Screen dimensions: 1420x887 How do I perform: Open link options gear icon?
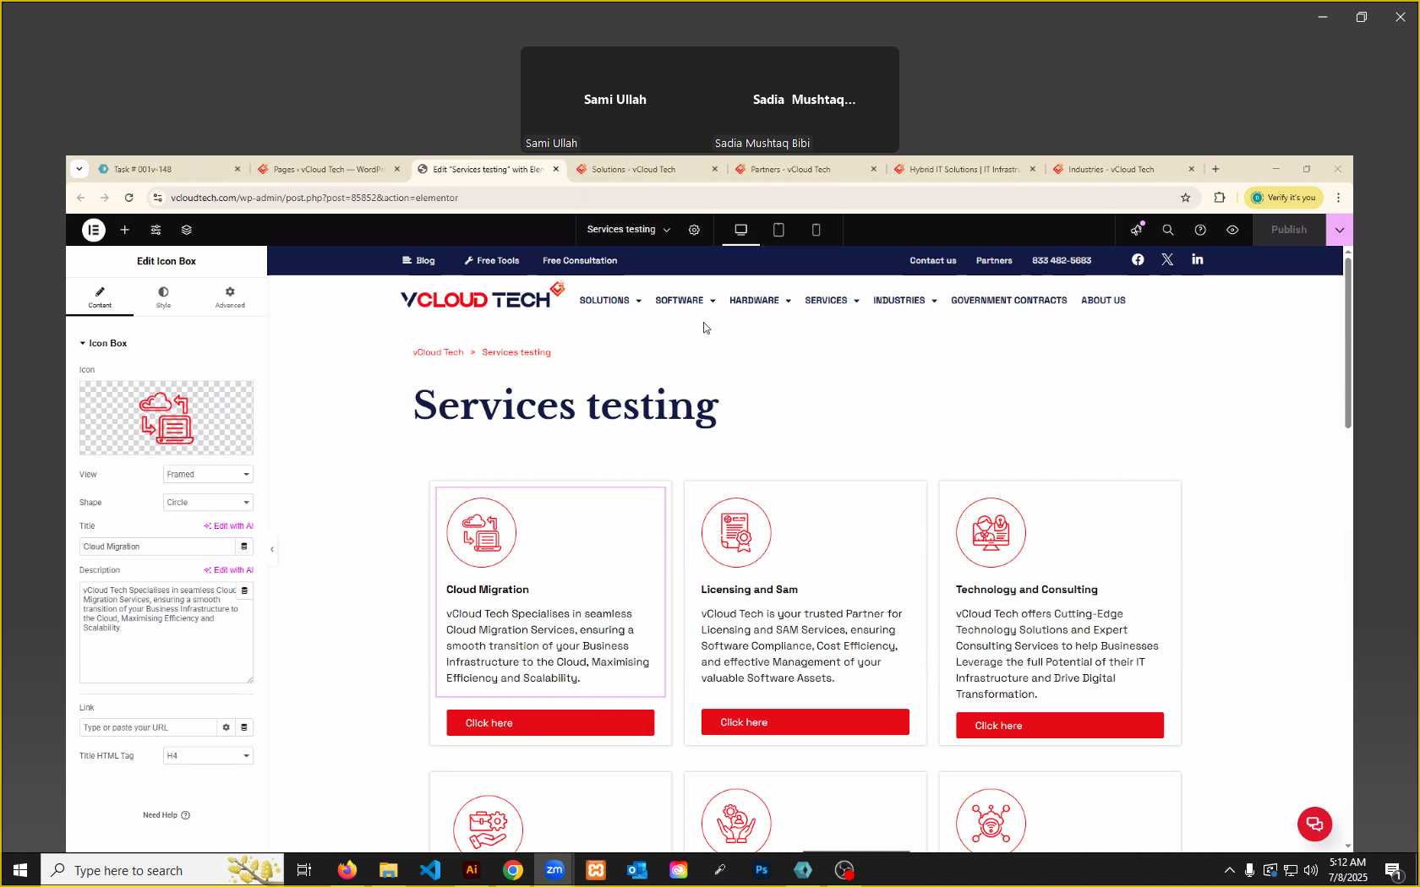(x=226, y=727)
